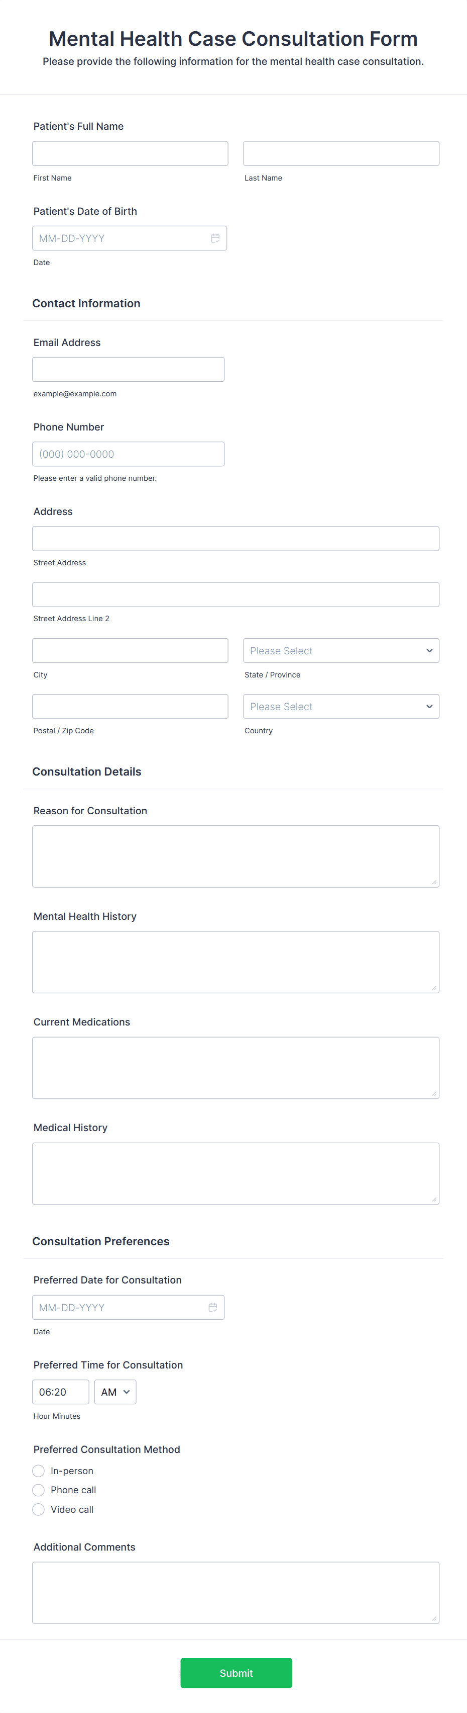
Task: Open the State / Province dropdown
Action: [341, 650]
